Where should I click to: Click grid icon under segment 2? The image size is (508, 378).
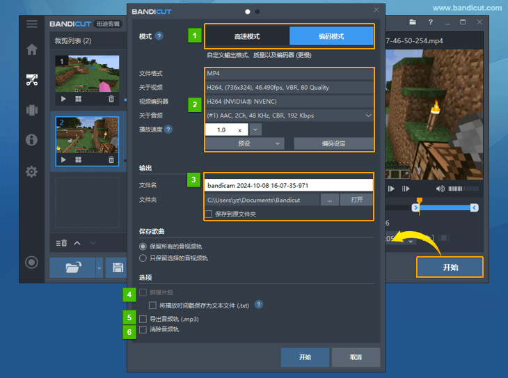78,159
